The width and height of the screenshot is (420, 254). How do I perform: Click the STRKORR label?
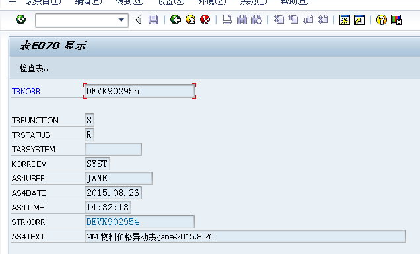(x=28, y=222)
